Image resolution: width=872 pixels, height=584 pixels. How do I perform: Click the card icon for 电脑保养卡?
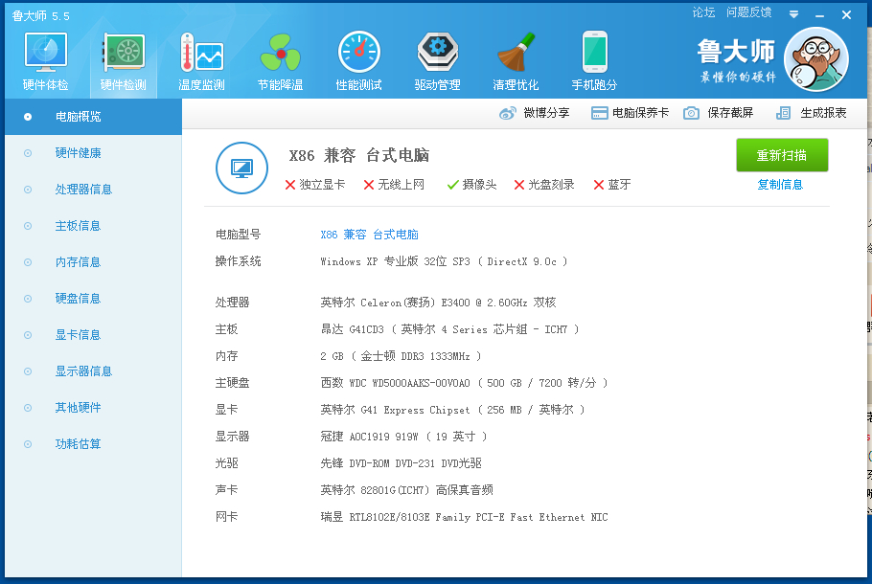tap(599, 113)
